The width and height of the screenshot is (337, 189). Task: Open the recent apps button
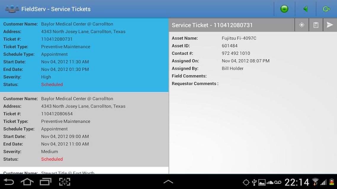(46, 182)
